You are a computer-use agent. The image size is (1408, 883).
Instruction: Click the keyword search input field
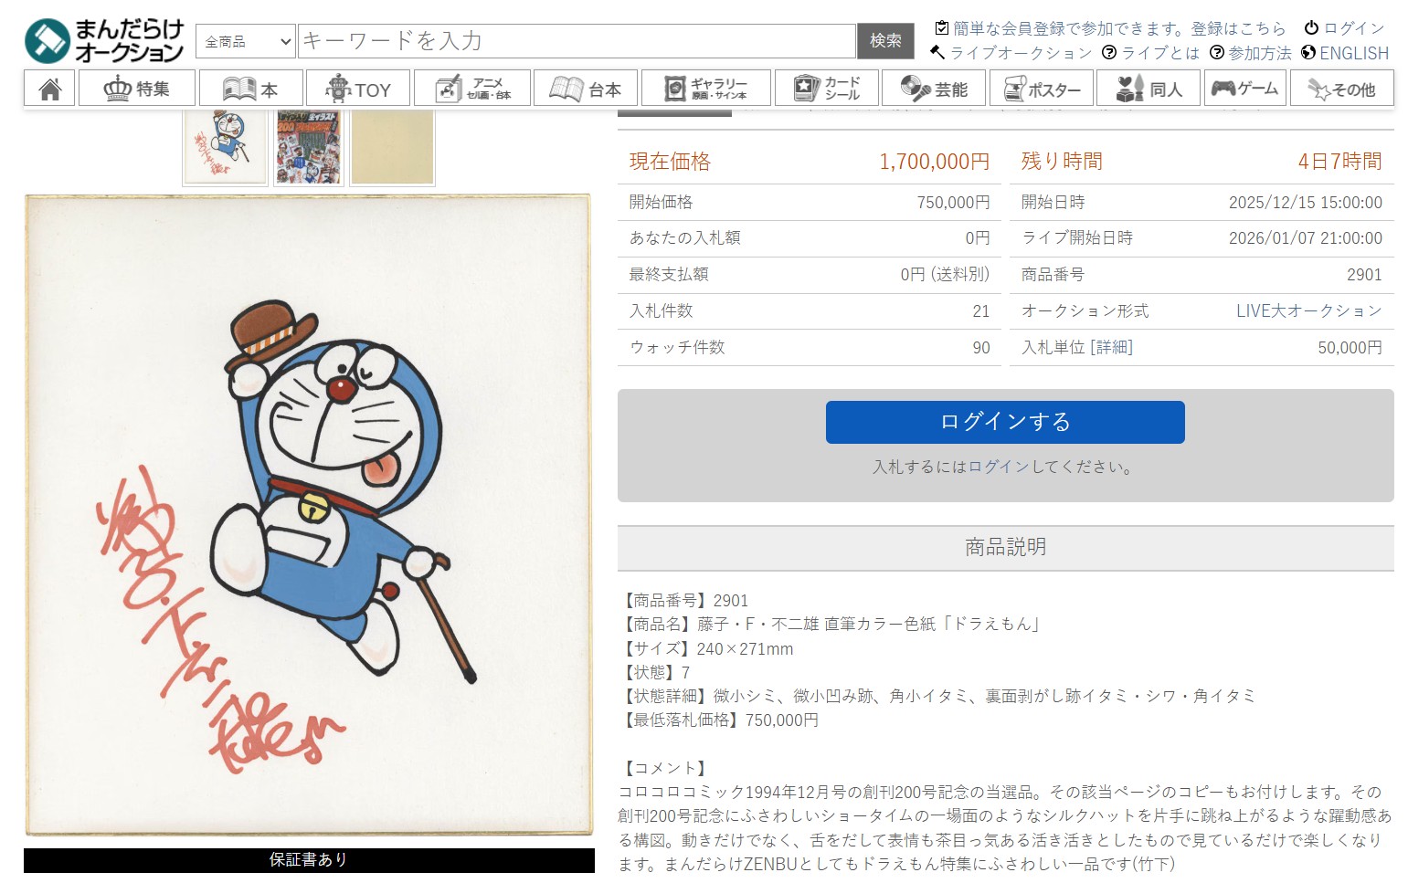[x=576, y=41]
